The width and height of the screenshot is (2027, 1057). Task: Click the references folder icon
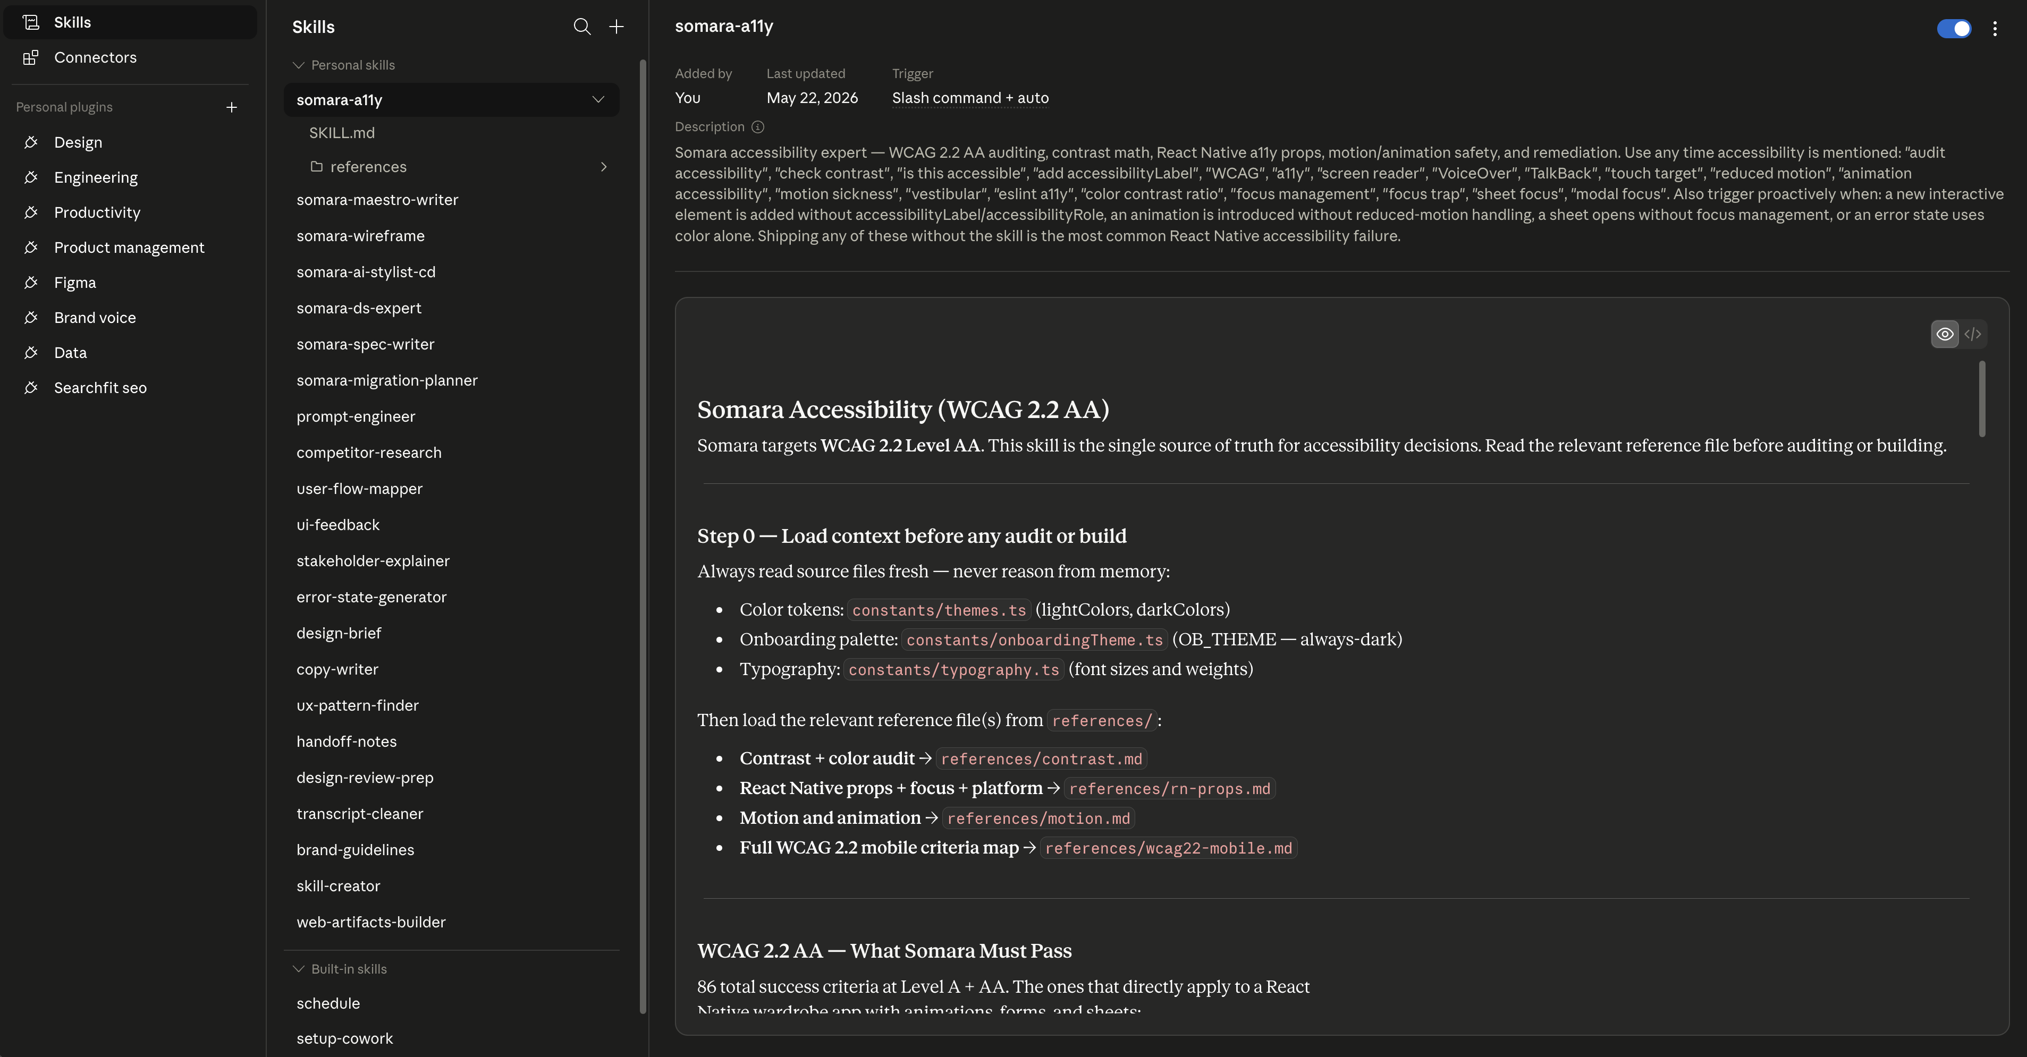316,167
